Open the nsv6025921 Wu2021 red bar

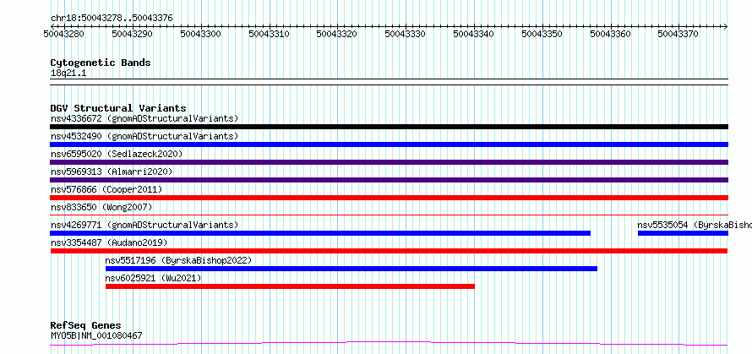pyautogui.click(x=290, y=286)
